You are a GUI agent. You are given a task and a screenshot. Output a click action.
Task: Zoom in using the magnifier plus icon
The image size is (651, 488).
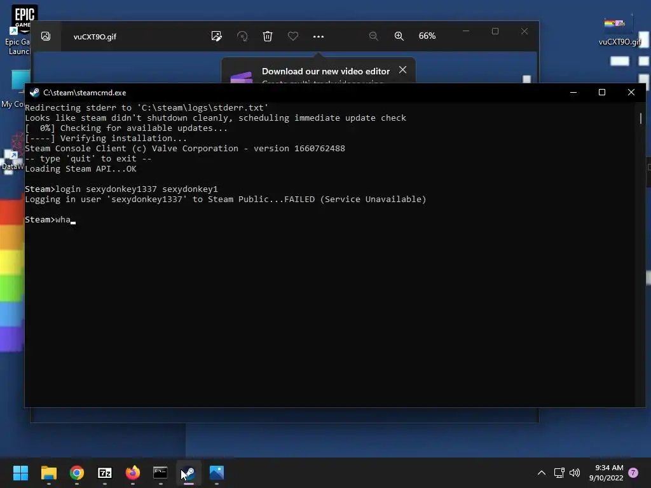399,36
